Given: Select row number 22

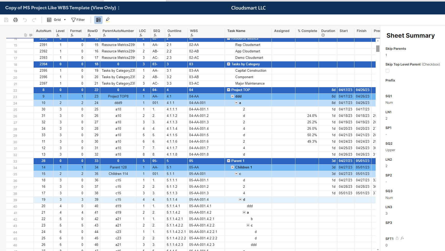Looking at the screenshot, I should click(x=15, y=90).
